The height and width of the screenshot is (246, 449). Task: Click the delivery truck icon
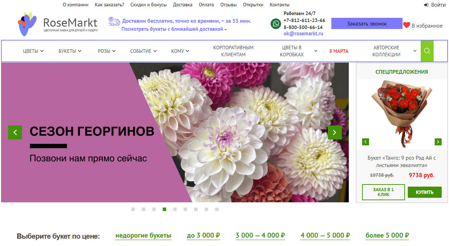pyautogui.click(x=114, y=21)
